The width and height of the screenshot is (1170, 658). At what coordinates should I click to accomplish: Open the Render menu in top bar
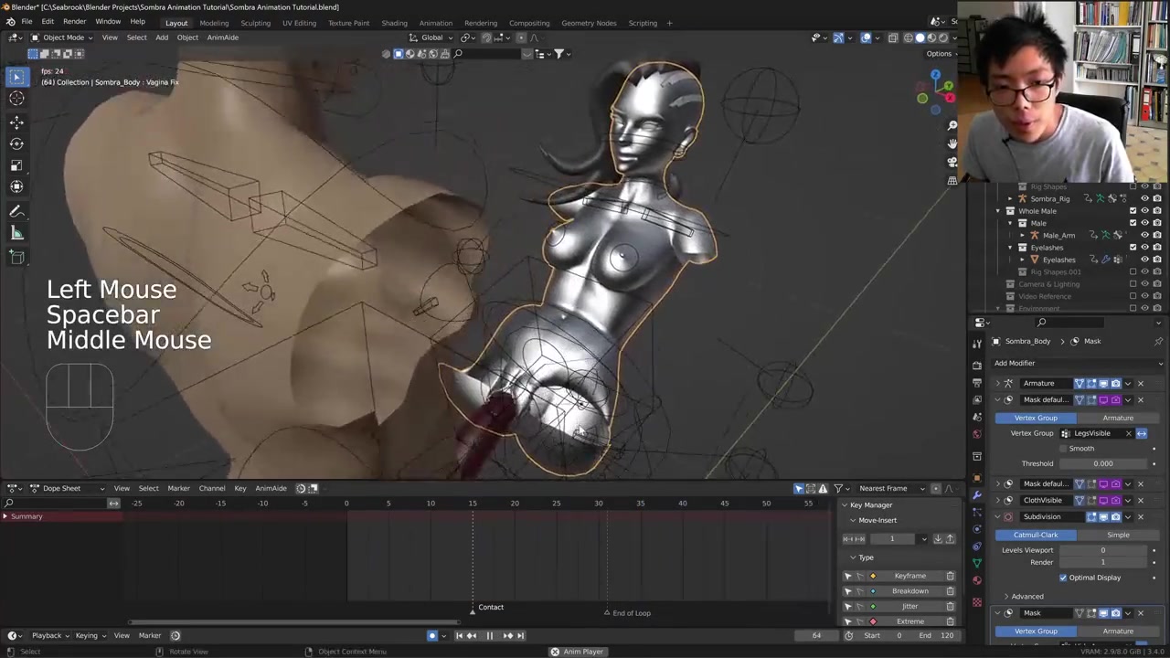tap(74, 22)
